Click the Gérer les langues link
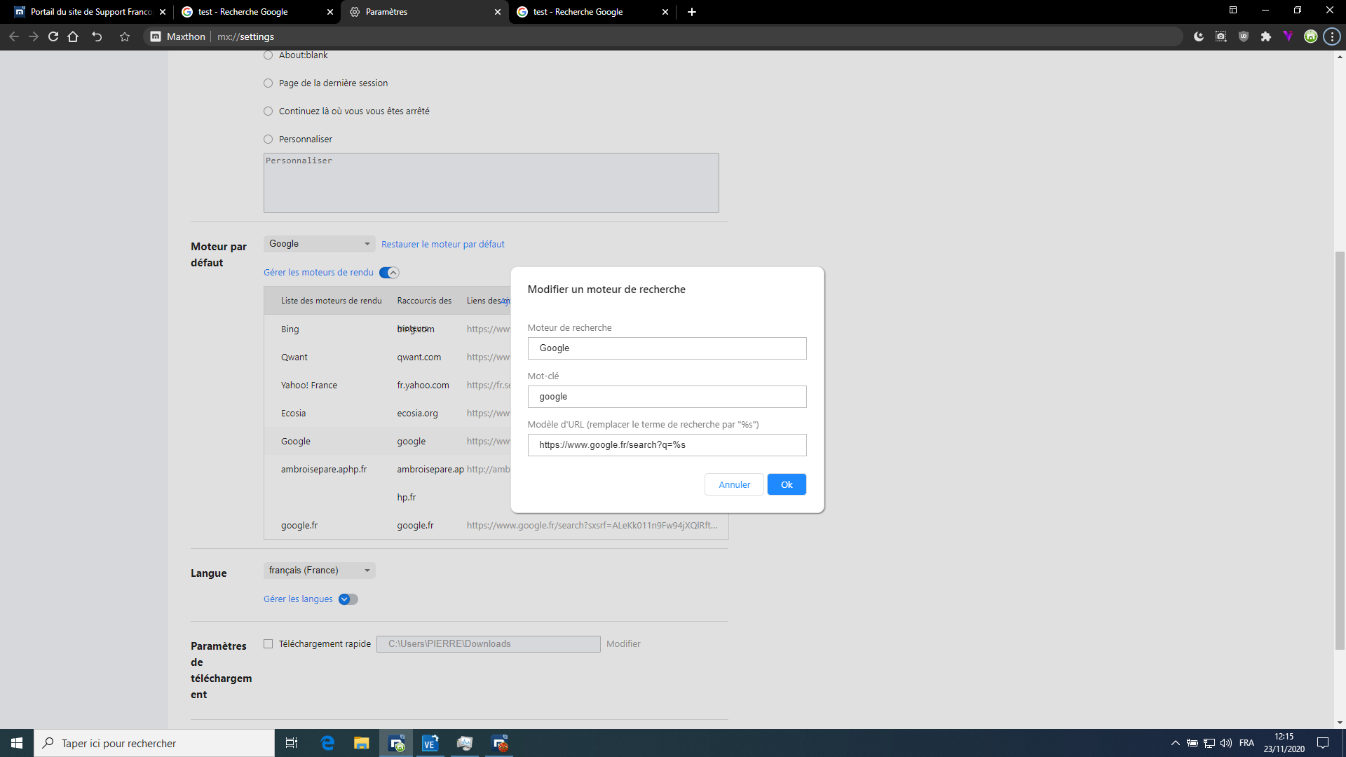Viewport: 1346px width, 757px height. [x=298, y=599]
